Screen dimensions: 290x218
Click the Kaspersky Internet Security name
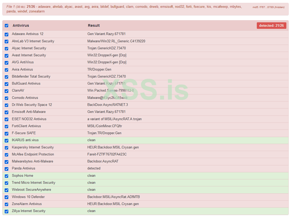pyautogui.click(x=33, y=147)
